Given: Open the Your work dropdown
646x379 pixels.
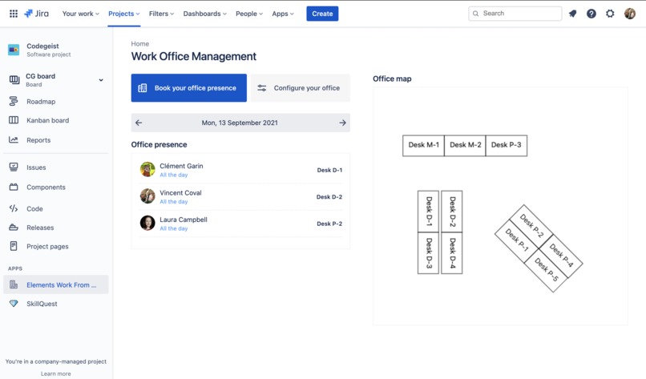Looking at the screenshot, I should 81,14.
